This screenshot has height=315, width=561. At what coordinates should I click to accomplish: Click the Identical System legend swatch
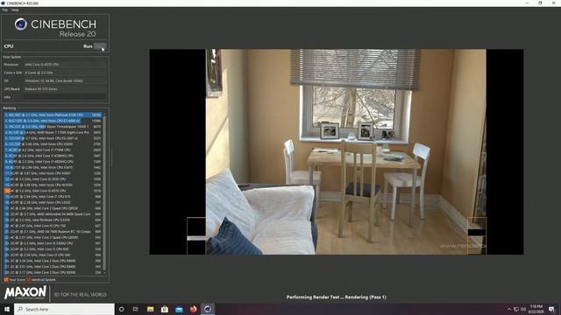coord(29,280)
